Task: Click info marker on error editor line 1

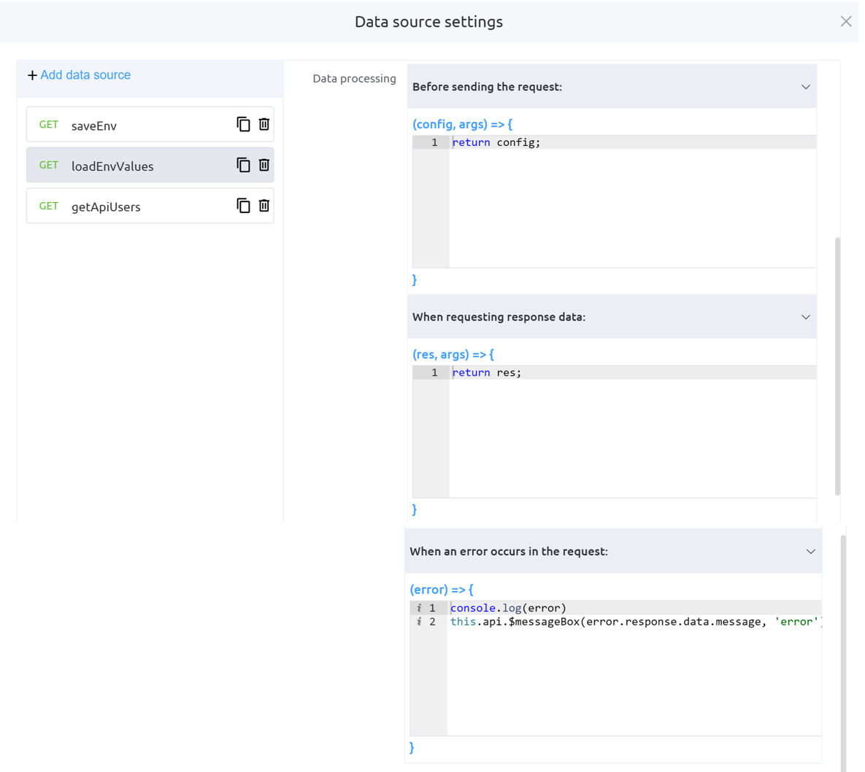Action: (x=419, y=608)
